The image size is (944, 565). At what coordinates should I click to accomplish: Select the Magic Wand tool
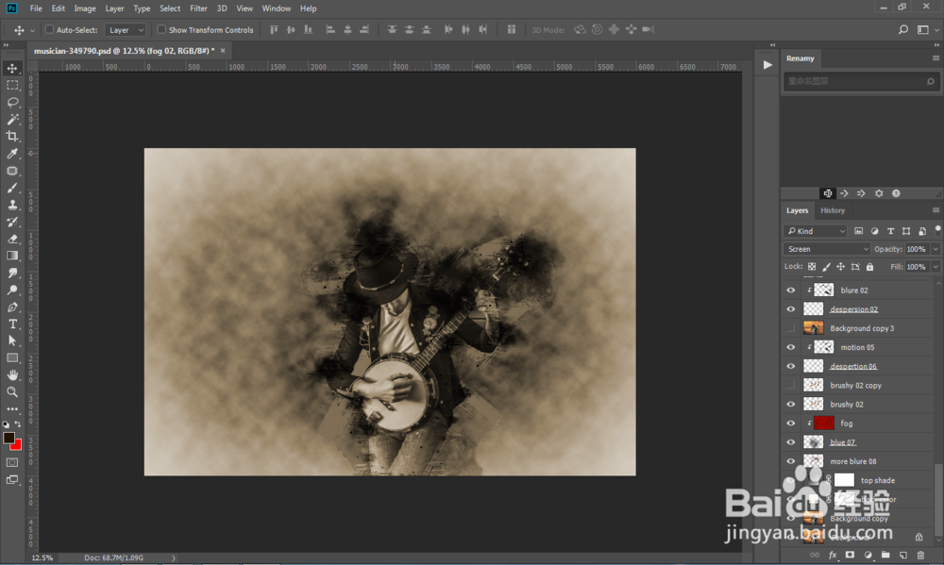click(12, 119)
